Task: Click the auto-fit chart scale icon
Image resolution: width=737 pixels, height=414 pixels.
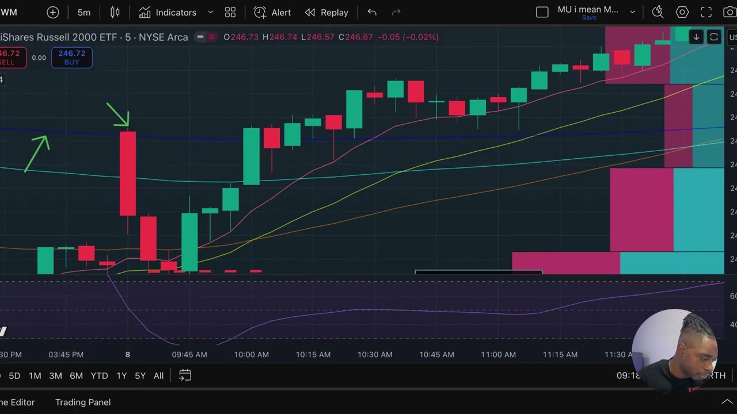Action: pos(714,37)
